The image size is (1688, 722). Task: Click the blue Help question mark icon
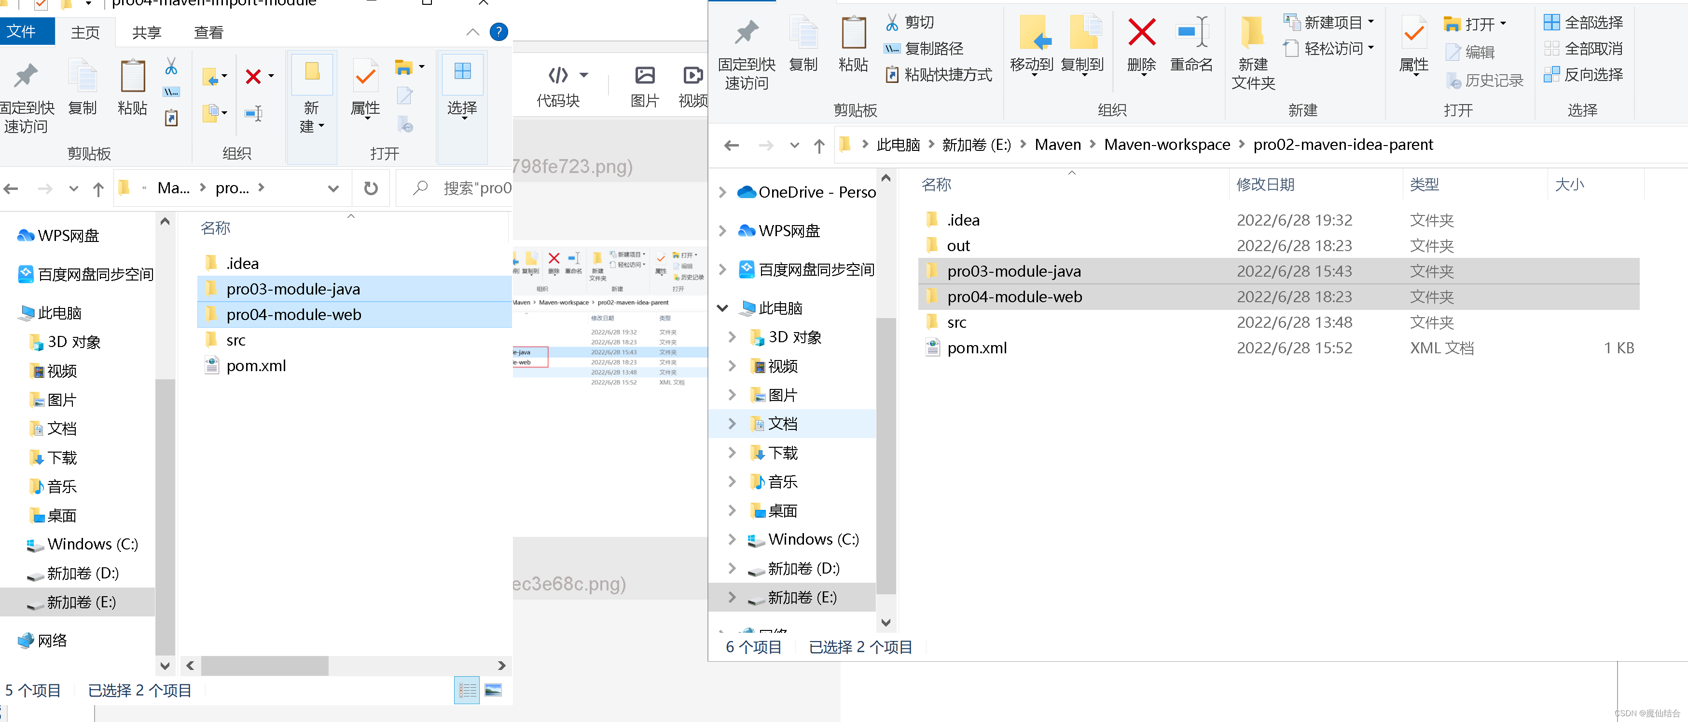click(x=498, y=31)
